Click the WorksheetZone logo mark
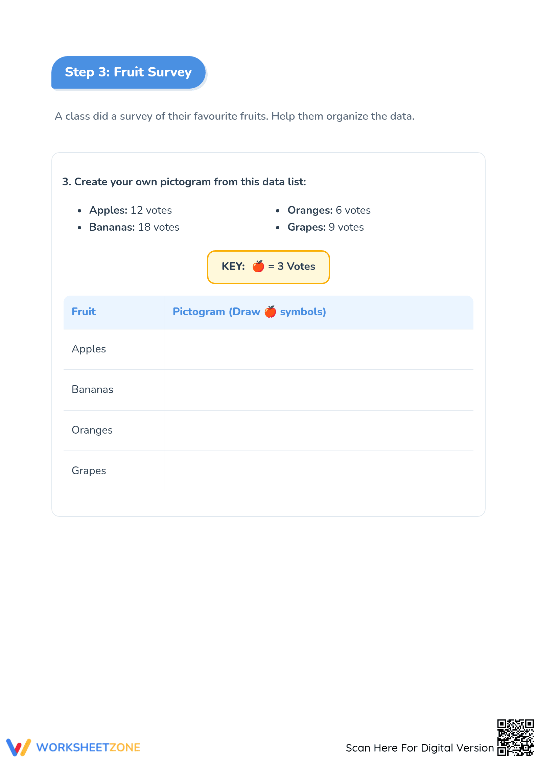This screenshot has height=759, width=537. coord(19,747)
